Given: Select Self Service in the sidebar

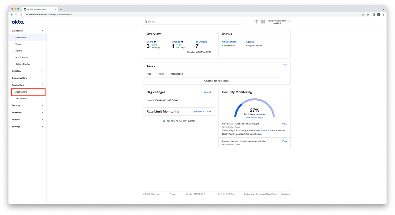Looking at the screenshot, I should 21,99.
